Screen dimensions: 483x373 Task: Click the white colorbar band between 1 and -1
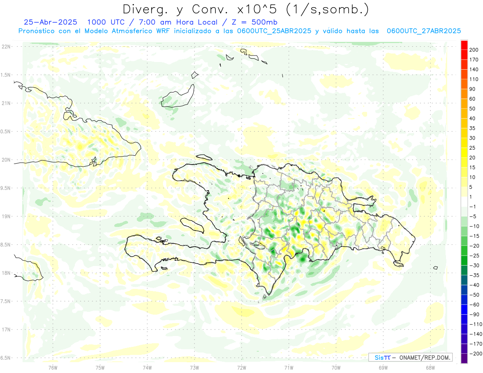click(464, 202)
